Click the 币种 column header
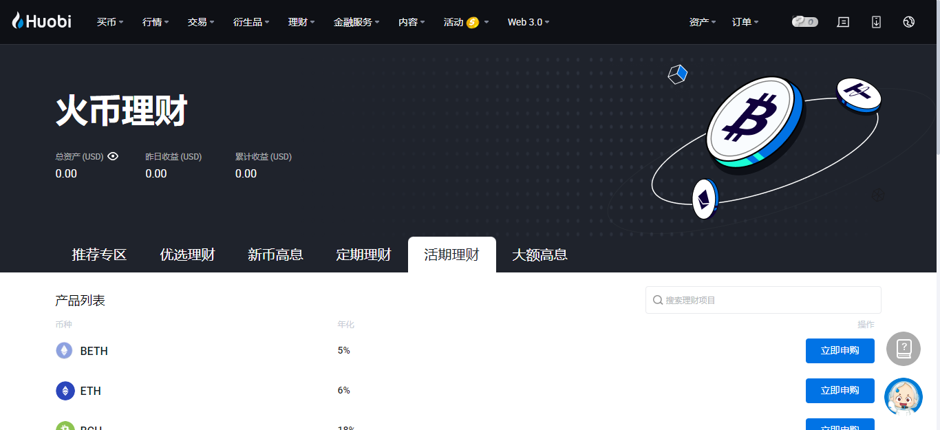The height and width of the screenshot is (430, 940). pos(64,325)
